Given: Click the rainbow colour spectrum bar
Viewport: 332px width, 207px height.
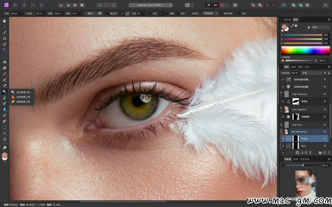Looking at the screenshot, I should tap(305, 50).
